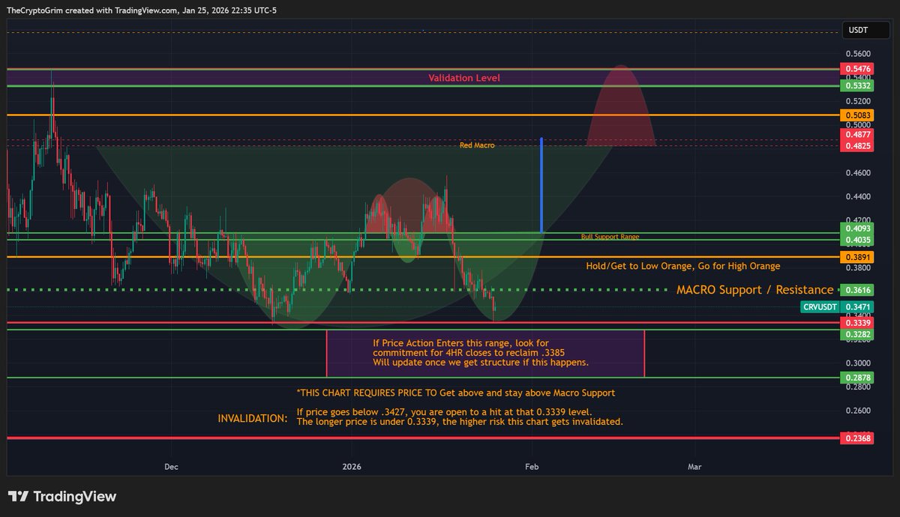Viewport: 900px width, 517px height.
Task: Select the 0.4093 green price label
Action: click(858, 229)
